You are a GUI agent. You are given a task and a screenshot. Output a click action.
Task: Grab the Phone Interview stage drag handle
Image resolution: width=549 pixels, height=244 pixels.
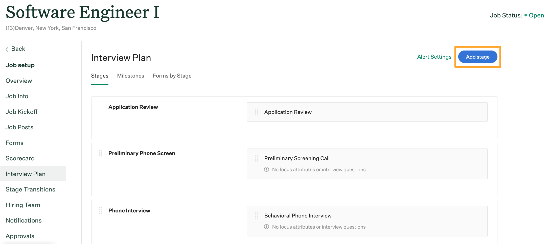(x=101, y=210)
